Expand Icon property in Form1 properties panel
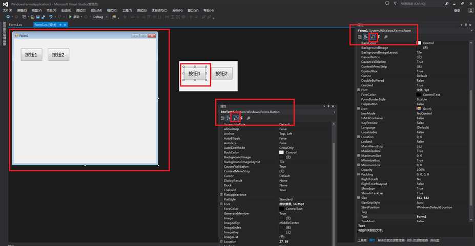Screen dimensions: 475x246 (x=359, y=109)
